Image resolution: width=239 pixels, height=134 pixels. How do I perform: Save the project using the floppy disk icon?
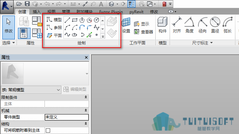[27, 4]
